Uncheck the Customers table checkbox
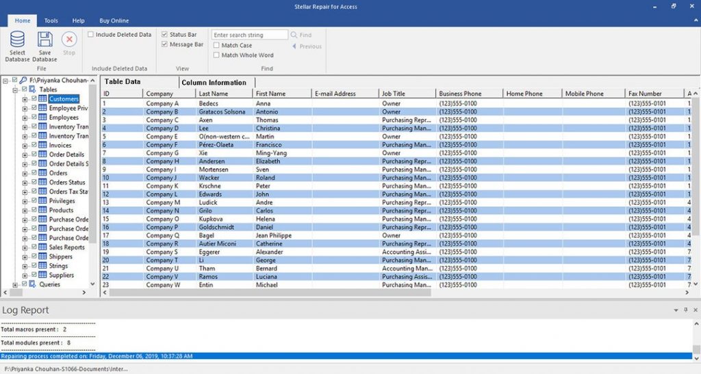701x374 pixels. click(x=34, y=98)
